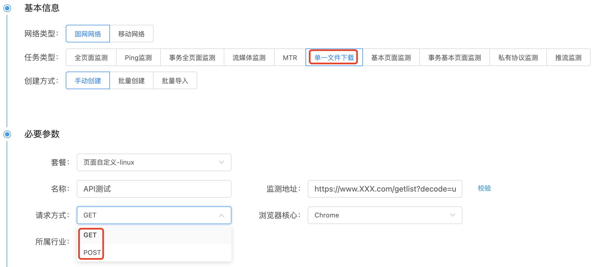Viewport: 595px width, 267px height.
Task: Select 移动网络 network type
Action: click(x=131, y=34)
